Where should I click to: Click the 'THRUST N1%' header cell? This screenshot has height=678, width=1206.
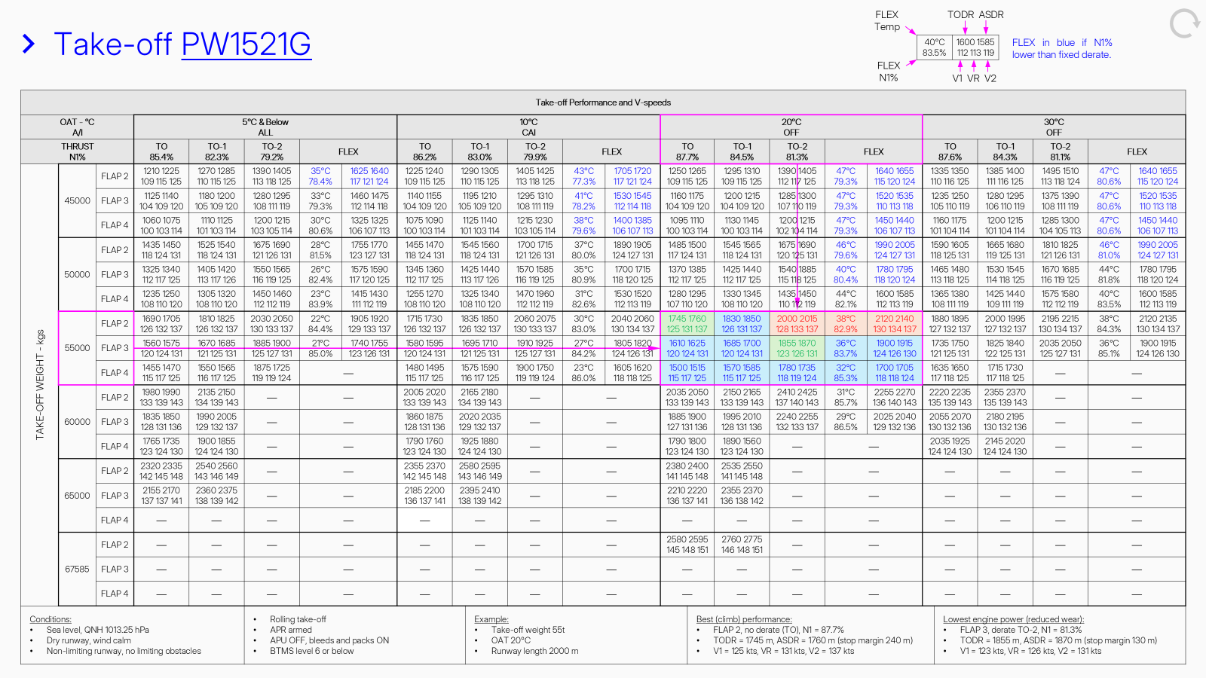(78, 151)
